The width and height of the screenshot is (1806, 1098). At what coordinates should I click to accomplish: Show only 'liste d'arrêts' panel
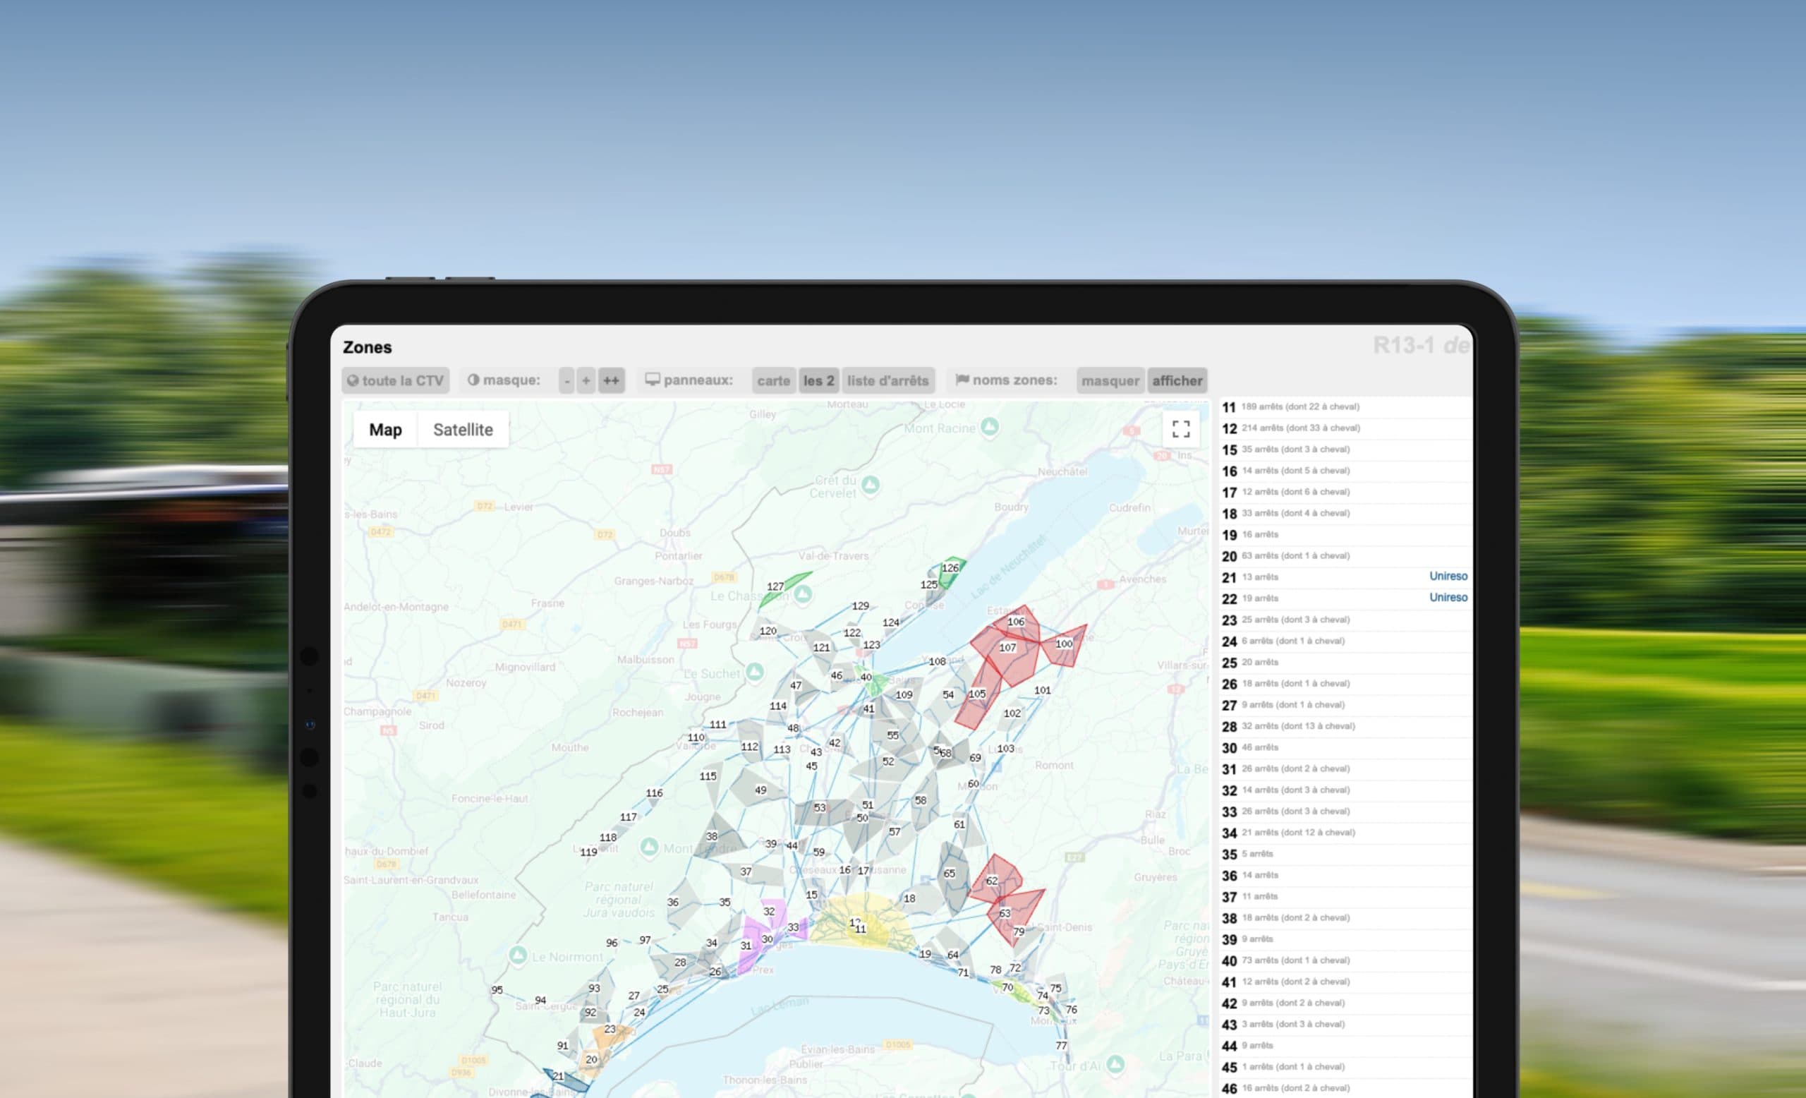click(887, 380)
